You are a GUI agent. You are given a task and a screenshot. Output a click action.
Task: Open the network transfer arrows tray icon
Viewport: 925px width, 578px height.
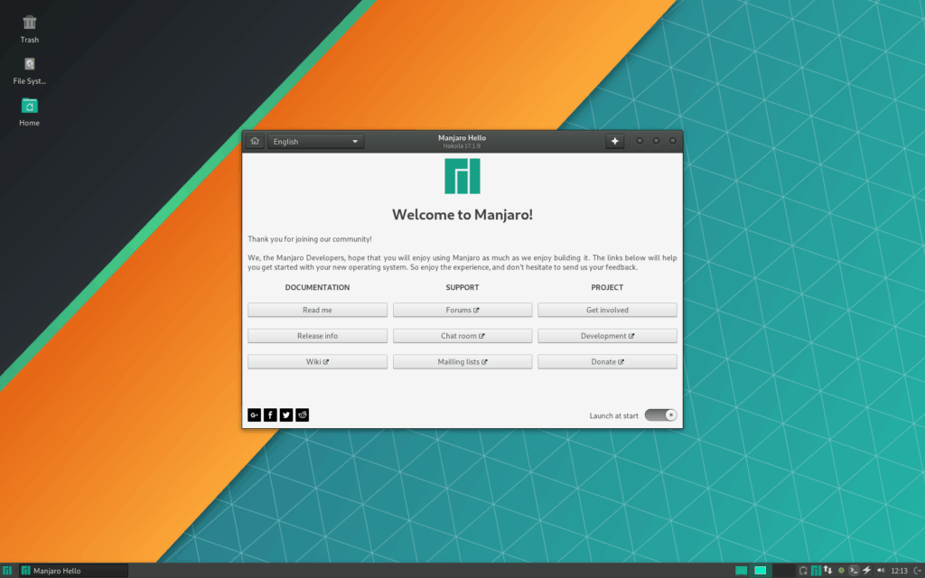click(827, 571)
